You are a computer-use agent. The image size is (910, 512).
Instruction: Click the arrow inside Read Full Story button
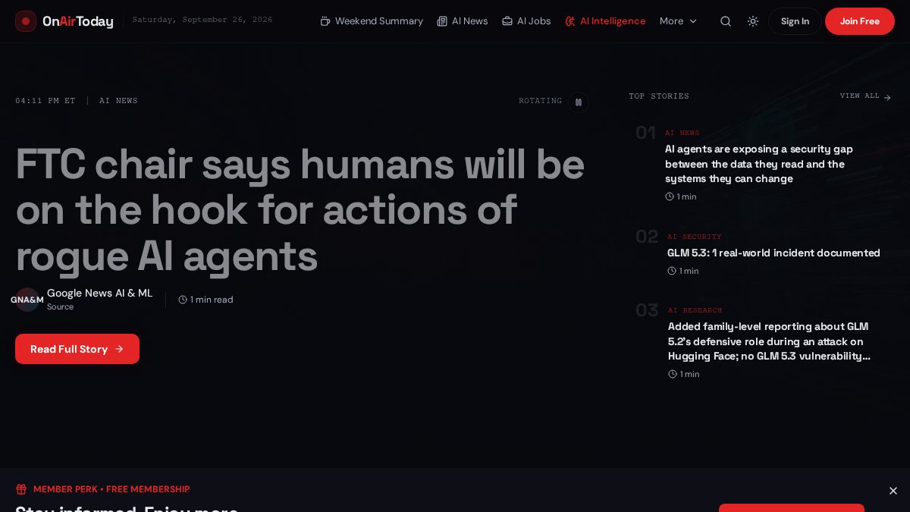[x=119, y=349]
